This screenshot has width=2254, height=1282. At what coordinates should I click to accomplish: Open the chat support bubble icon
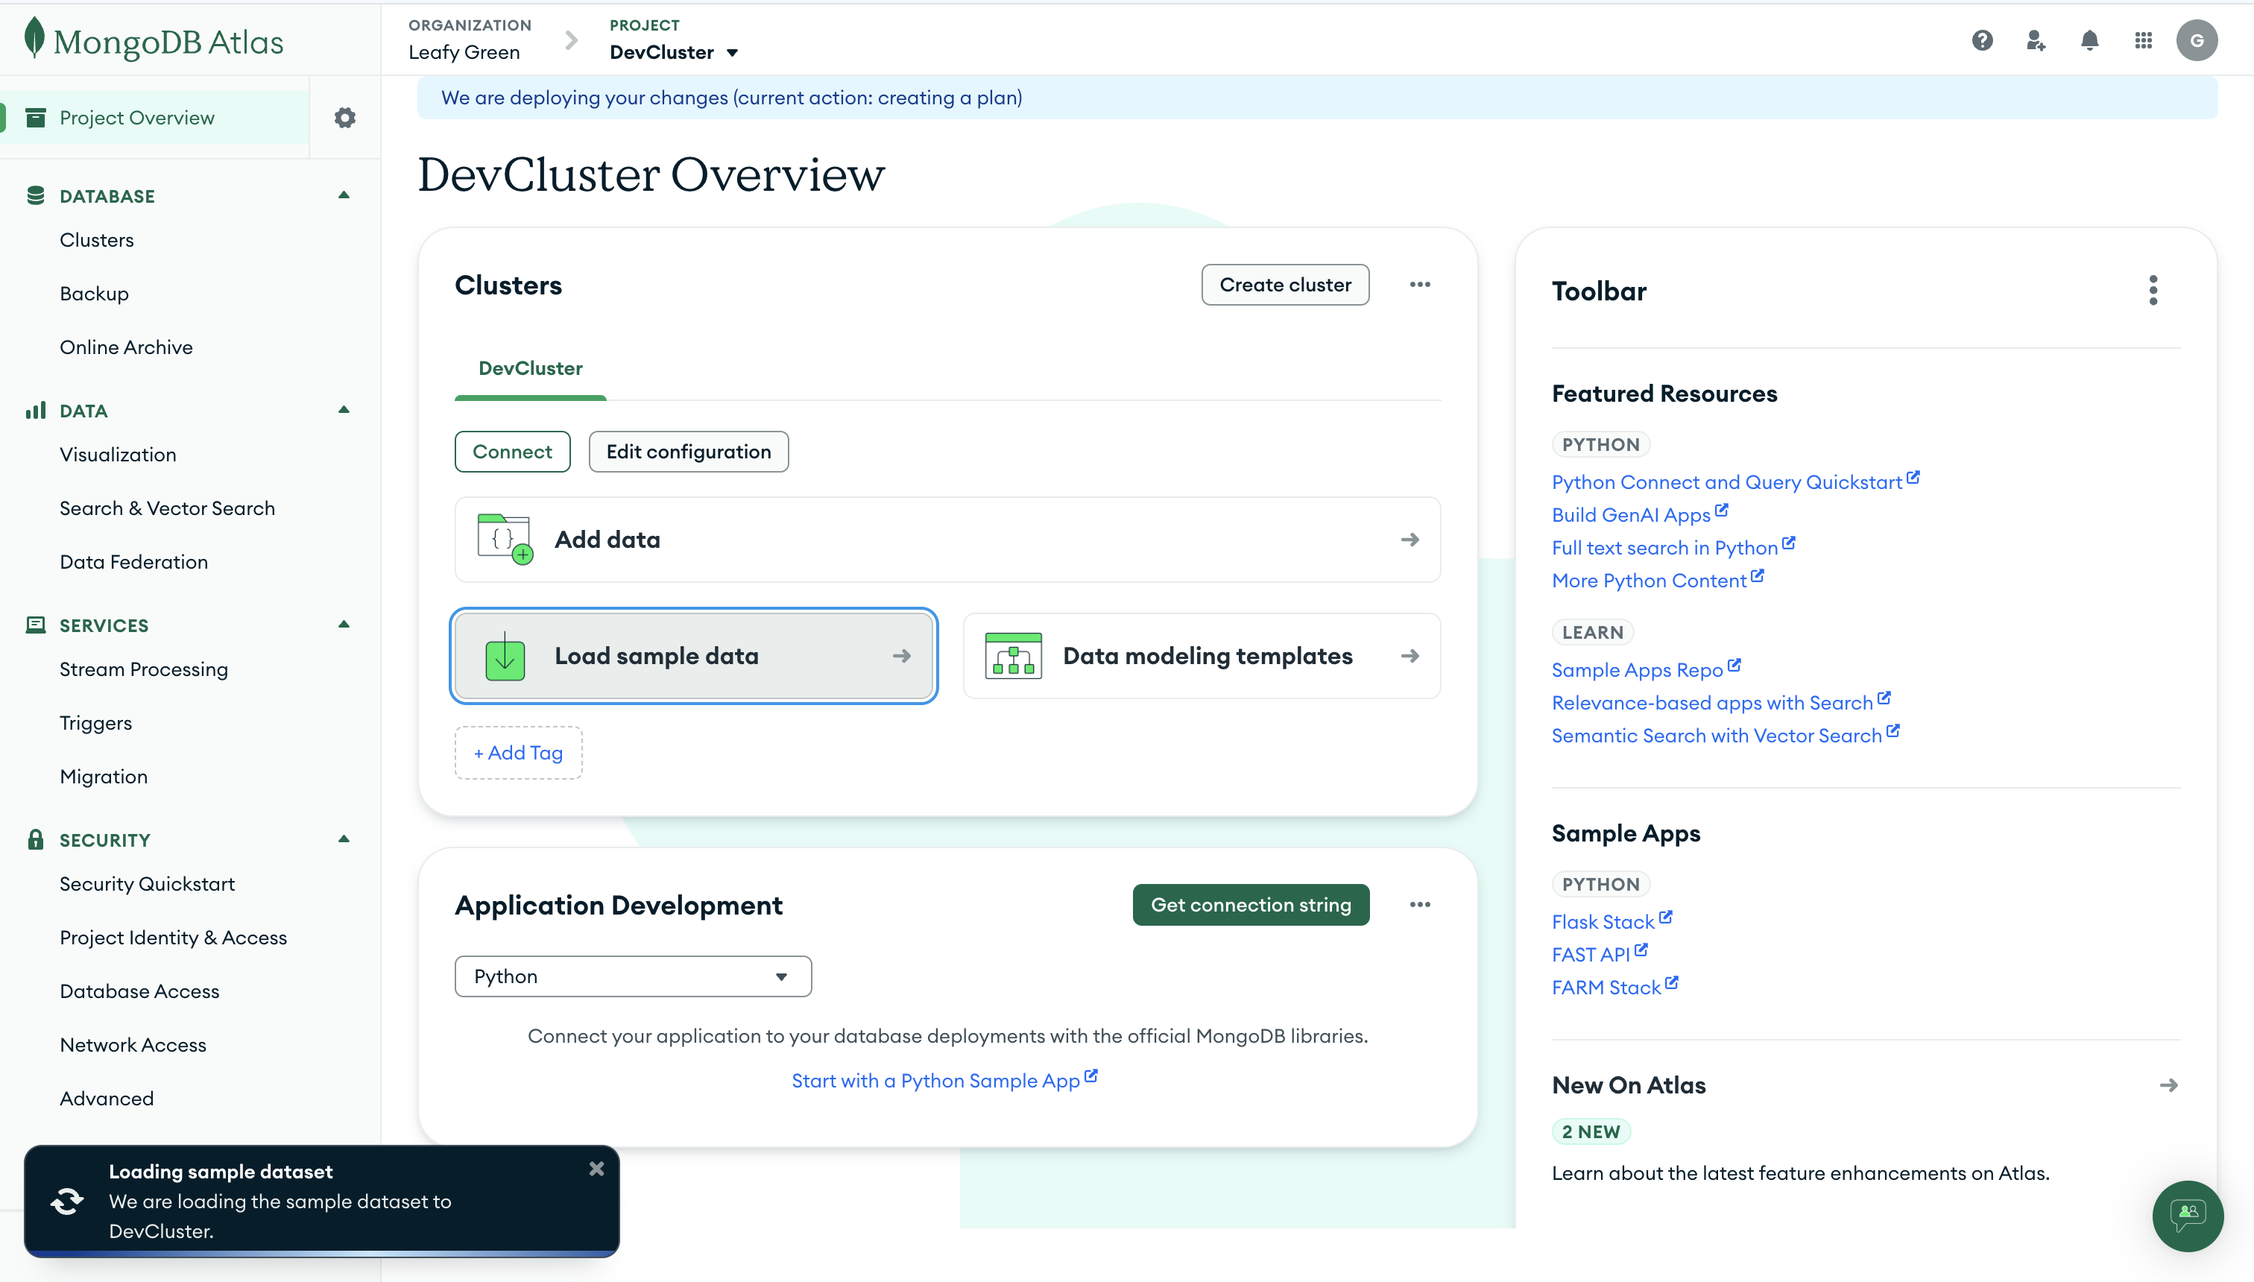coord(2187,1215)
